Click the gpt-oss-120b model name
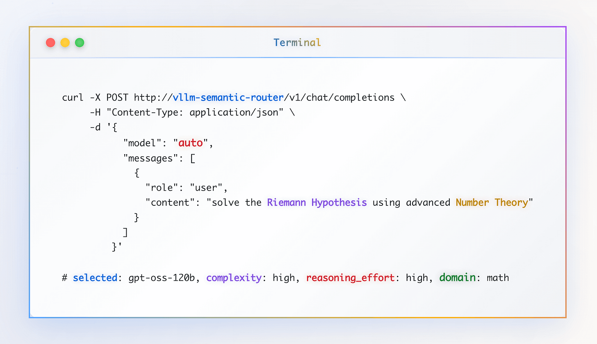 162,278
